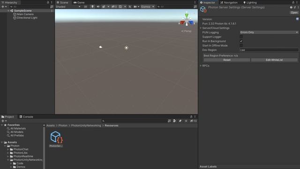Toggle Persp projection label in Scene
300x169 pixels.
pos(186,31)
